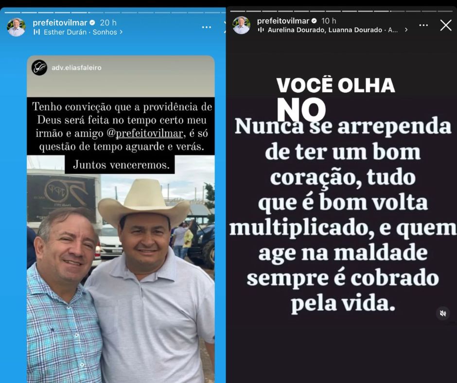Jump to first segment of left story progress bar
Screen dimensions: 457x383
tap(12, 13)
